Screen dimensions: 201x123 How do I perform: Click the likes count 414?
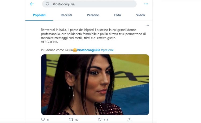coord(106,120)
